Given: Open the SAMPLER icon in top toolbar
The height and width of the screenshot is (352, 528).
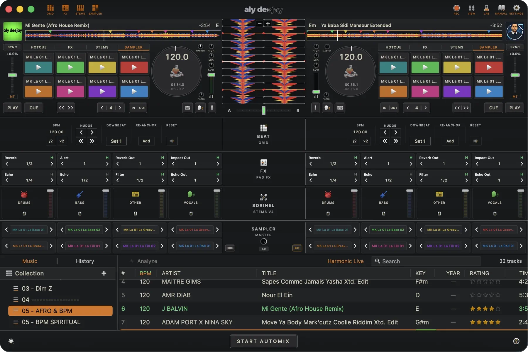Looking at the screenshot, I should (x=95, y=9).
